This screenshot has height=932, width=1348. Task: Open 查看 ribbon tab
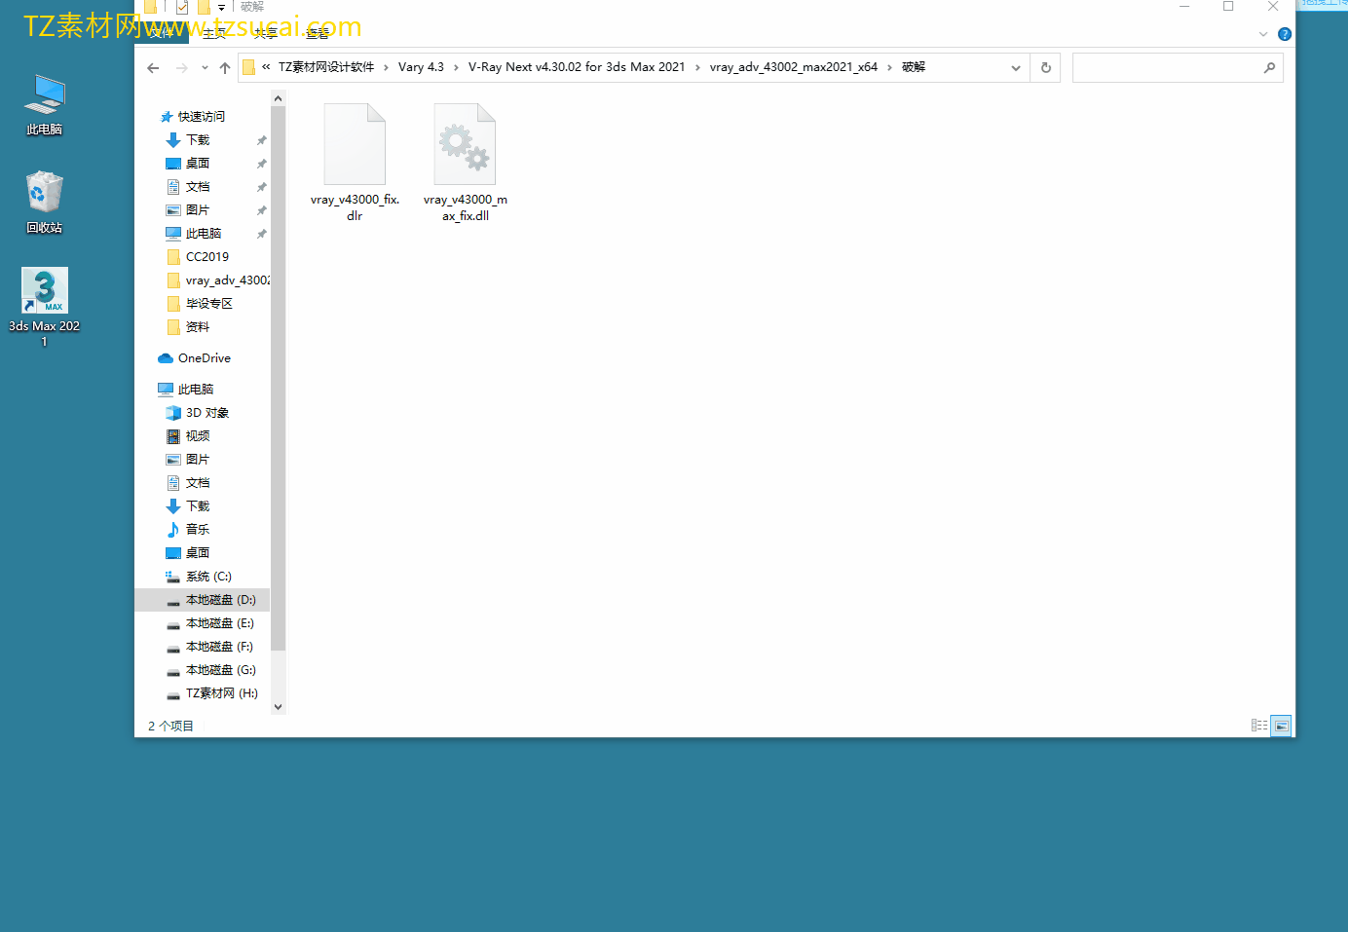point(317,33)
